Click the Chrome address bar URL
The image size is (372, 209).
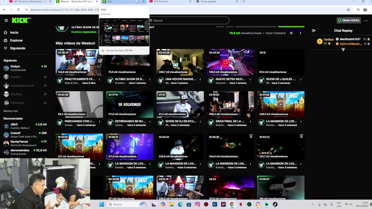[65, 10]
